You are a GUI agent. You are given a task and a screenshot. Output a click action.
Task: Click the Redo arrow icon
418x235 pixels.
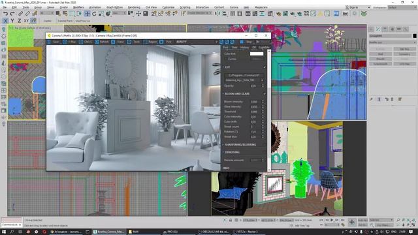(x=12, y=14)
